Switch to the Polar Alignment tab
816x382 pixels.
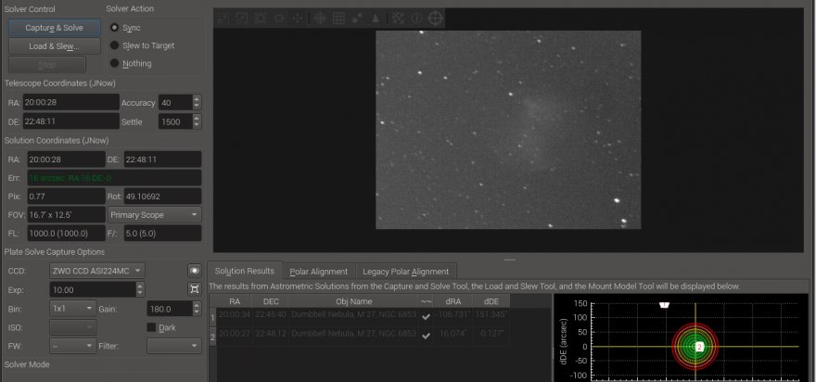click(318, 272)
